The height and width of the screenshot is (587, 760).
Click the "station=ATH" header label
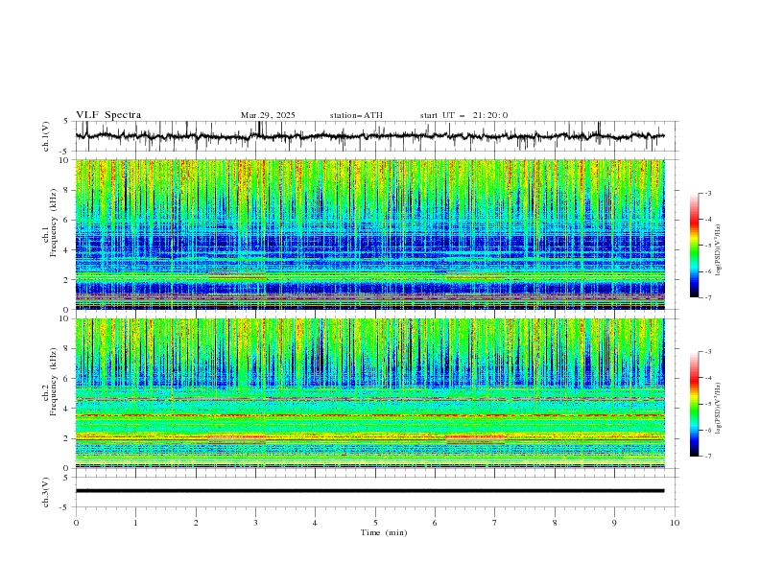click(x=356, y=115)
